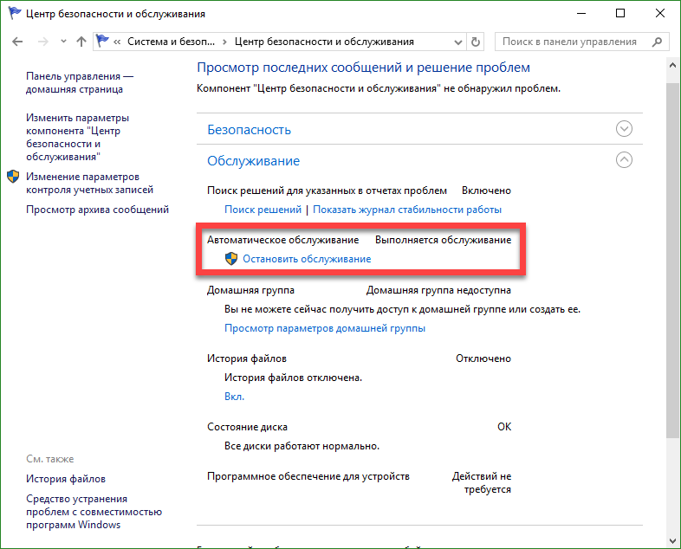
Task: Click scrollbar down arrow
Action: pos(672,541)
